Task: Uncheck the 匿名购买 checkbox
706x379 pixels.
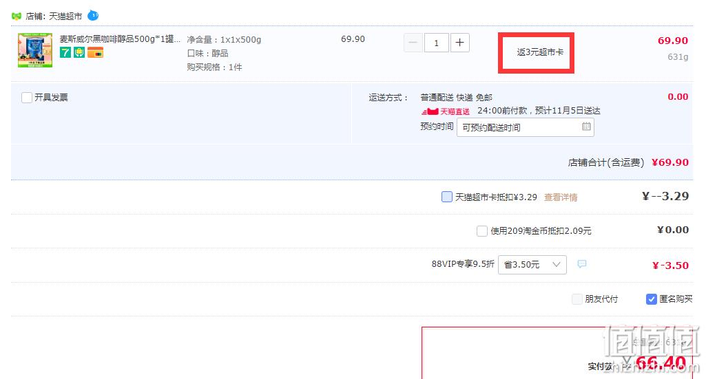Action: pyautogui.click(x=651, y=299)
